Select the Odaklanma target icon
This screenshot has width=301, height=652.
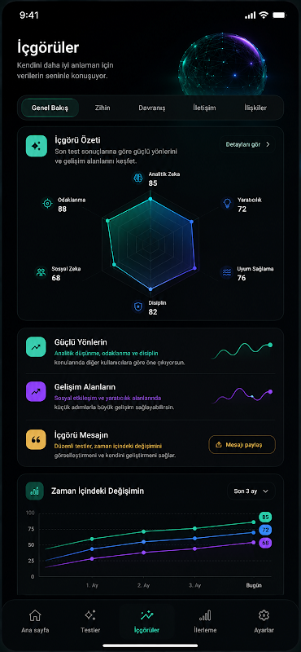(47, 203)
